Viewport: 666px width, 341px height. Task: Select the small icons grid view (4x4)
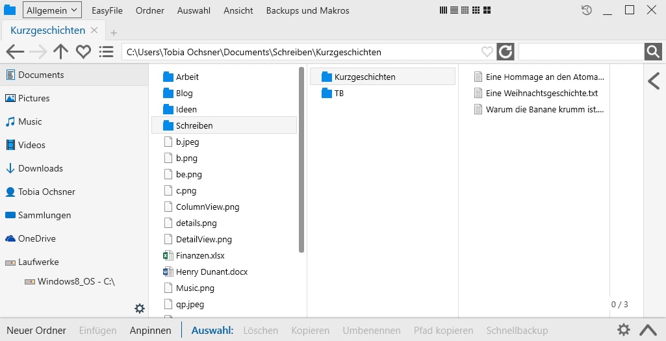point(465,10)
